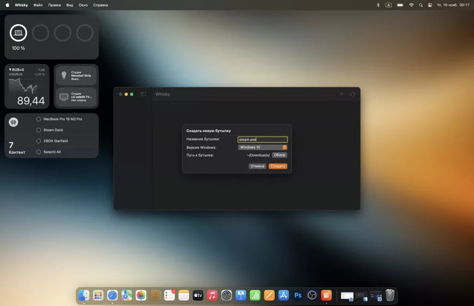This screenshot has width=474, height=306.
Task: Select the XBOX Starfield radio button
Action: (x=39, y=141)
